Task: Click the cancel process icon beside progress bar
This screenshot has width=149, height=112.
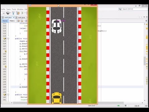Action: [x=125, y=106]
